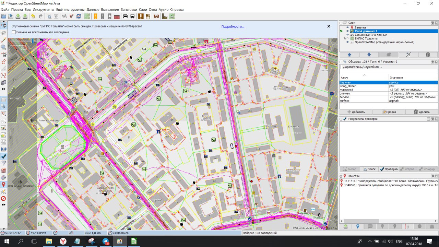Click the Undo arrow in the toolbar
The image size is (439, 247).
click(33, 16)
